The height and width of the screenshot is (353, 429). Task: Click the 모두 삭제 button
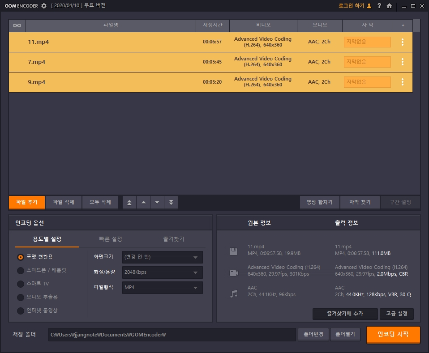pyautogui.click(x=100, y=202)
